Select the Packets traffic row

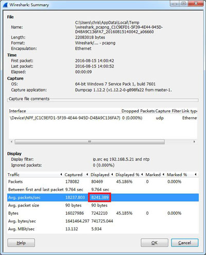coord(103,182)
